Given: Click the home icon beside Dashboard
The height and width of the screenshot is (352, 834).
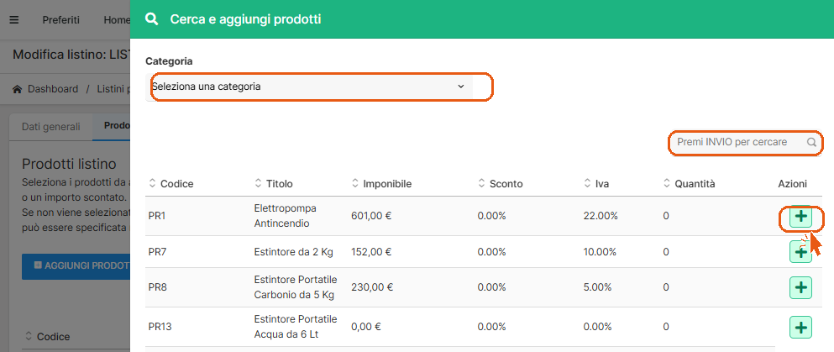Looking at the screenshot, I should [18, 89].
